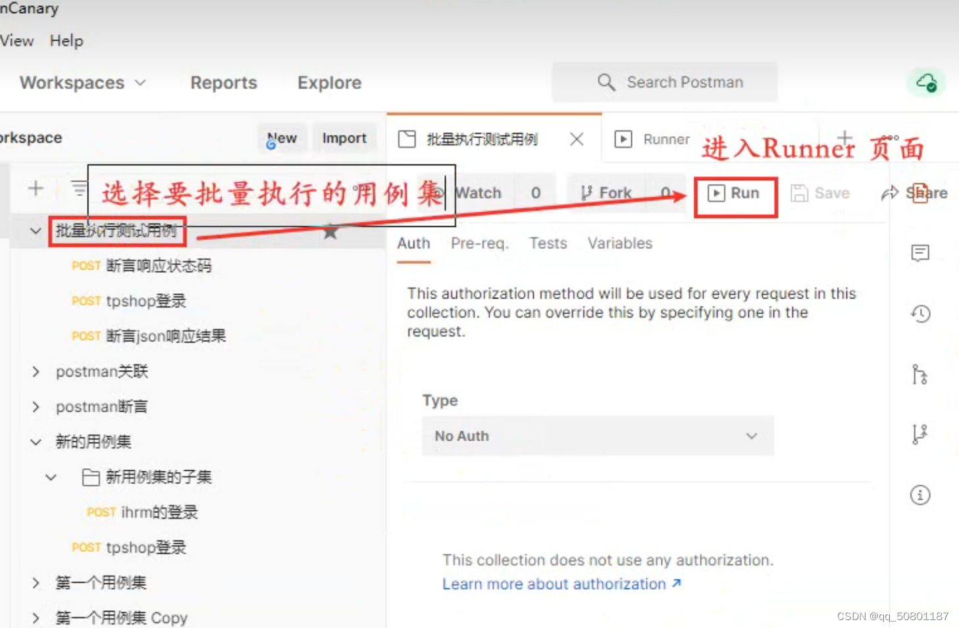Open the Help menu

tap(66, 41)
